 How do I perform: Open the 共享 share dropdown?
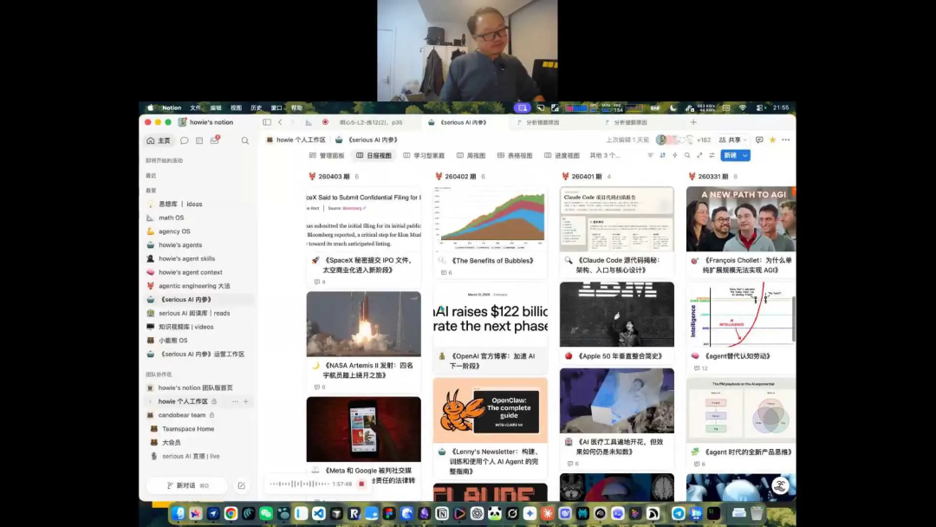pyautogui.click(x=732, y=140)
